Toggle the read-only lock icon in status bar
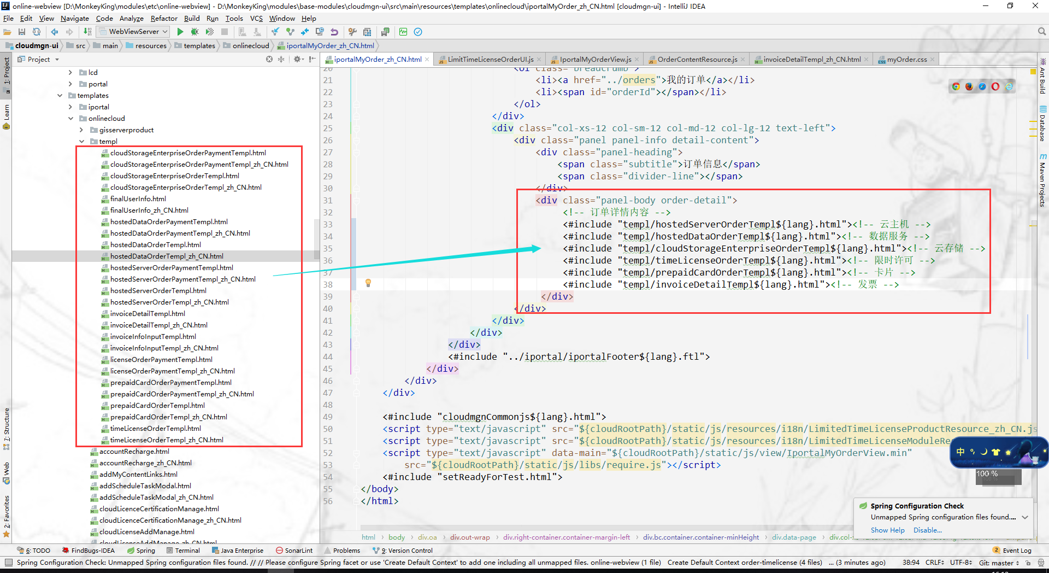1049x573 pixels. pyautogui.click(x=1028, y=562)
